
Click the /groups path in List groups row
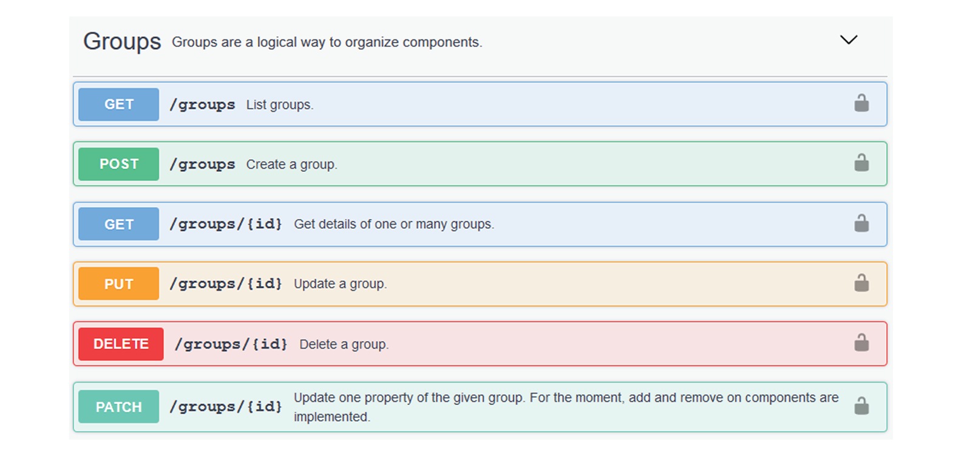click(x=202, y=105)
